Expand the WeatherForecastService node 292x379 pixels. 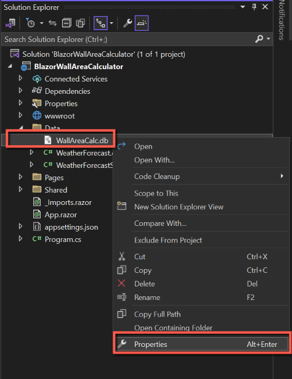tap(31, 165)
